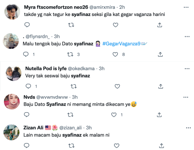View the Nvds profile avatar
The height and width of the screenshot is (150, 194).
(x=12, y=102)
